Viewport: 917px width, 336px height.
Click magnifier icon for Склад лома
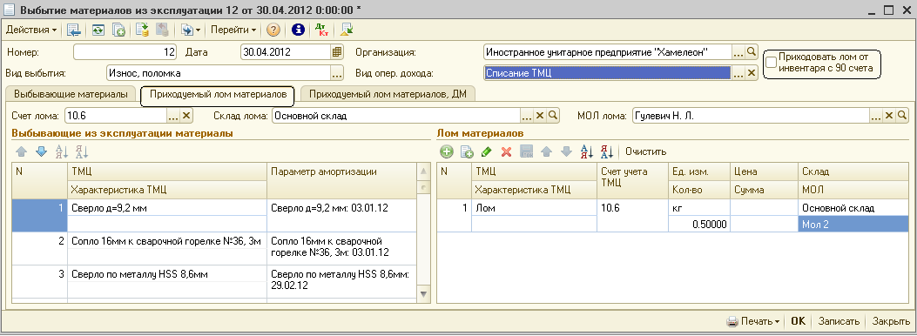tap(553, 116)
